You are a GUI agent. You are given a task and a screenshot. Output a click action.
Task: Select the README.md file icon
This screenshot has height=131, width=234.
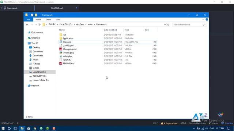point(61,63)
